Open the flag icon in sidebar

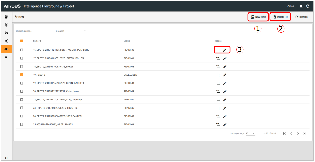(x=6, y=33)
